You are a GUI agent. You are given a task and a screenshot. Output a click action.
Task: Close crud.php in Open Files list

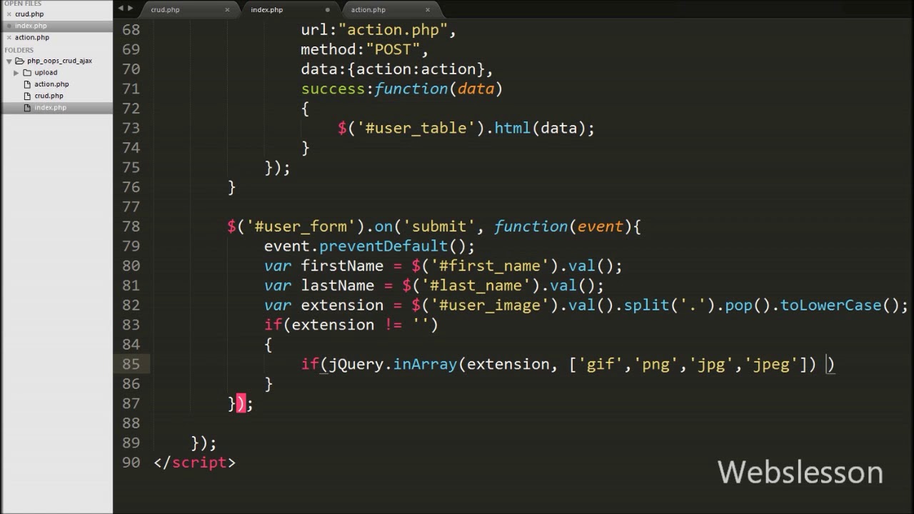tap(9, 14)
